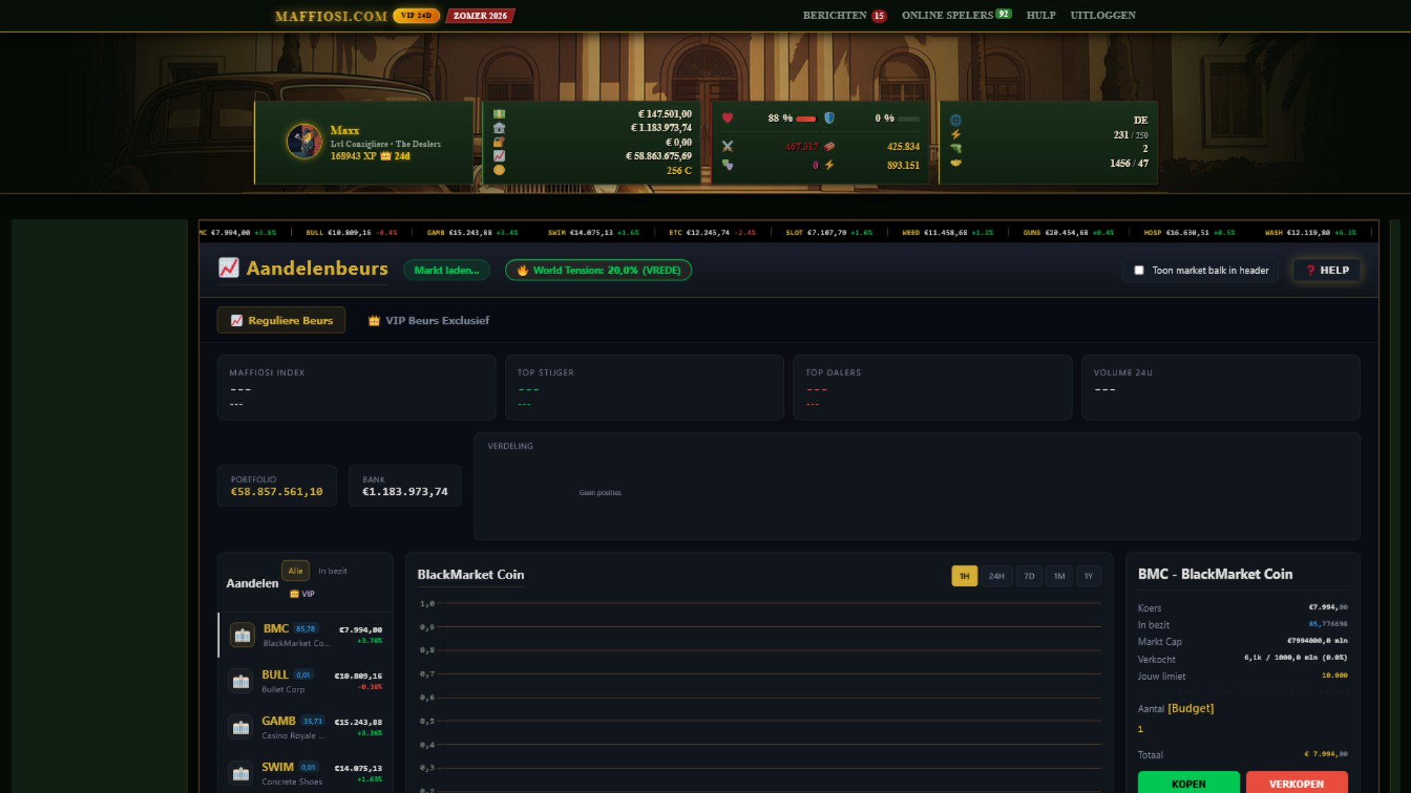Select the BULL Bullet Corp stock row
1411x793 pixels.
pyautogui.click(x=306, y=681)
